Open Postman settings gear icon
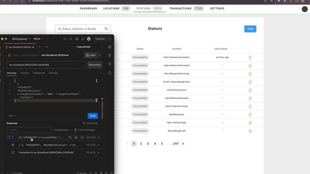This screenshot has width=310, height=174. 77,39
